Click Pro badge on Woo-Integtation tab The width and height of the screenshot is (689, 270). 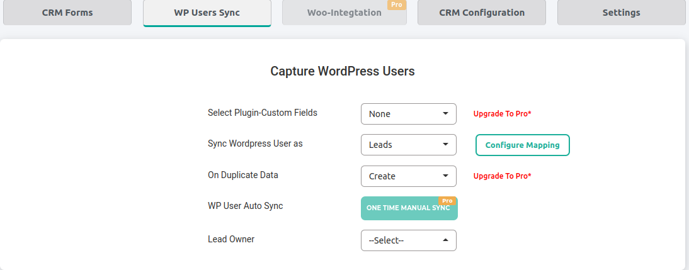[396, 4]
